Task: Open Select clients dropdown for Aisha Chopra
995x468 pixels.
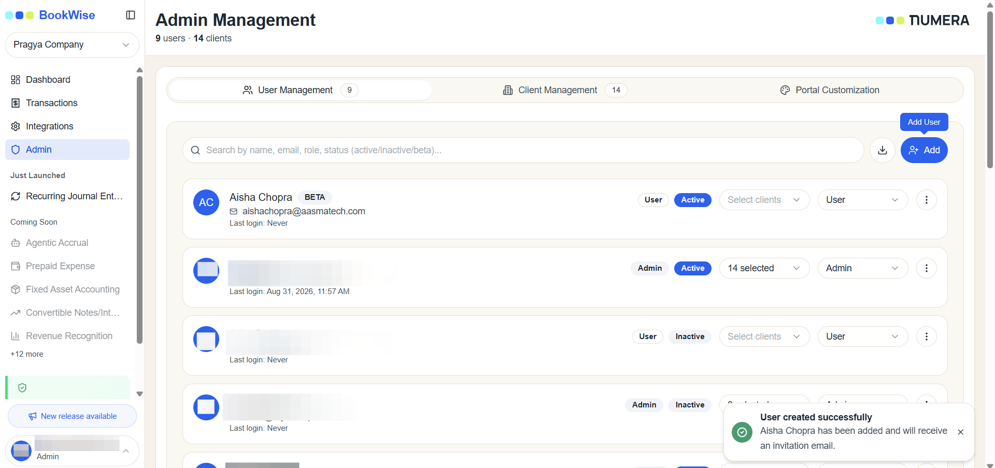Action: [764, 200]
